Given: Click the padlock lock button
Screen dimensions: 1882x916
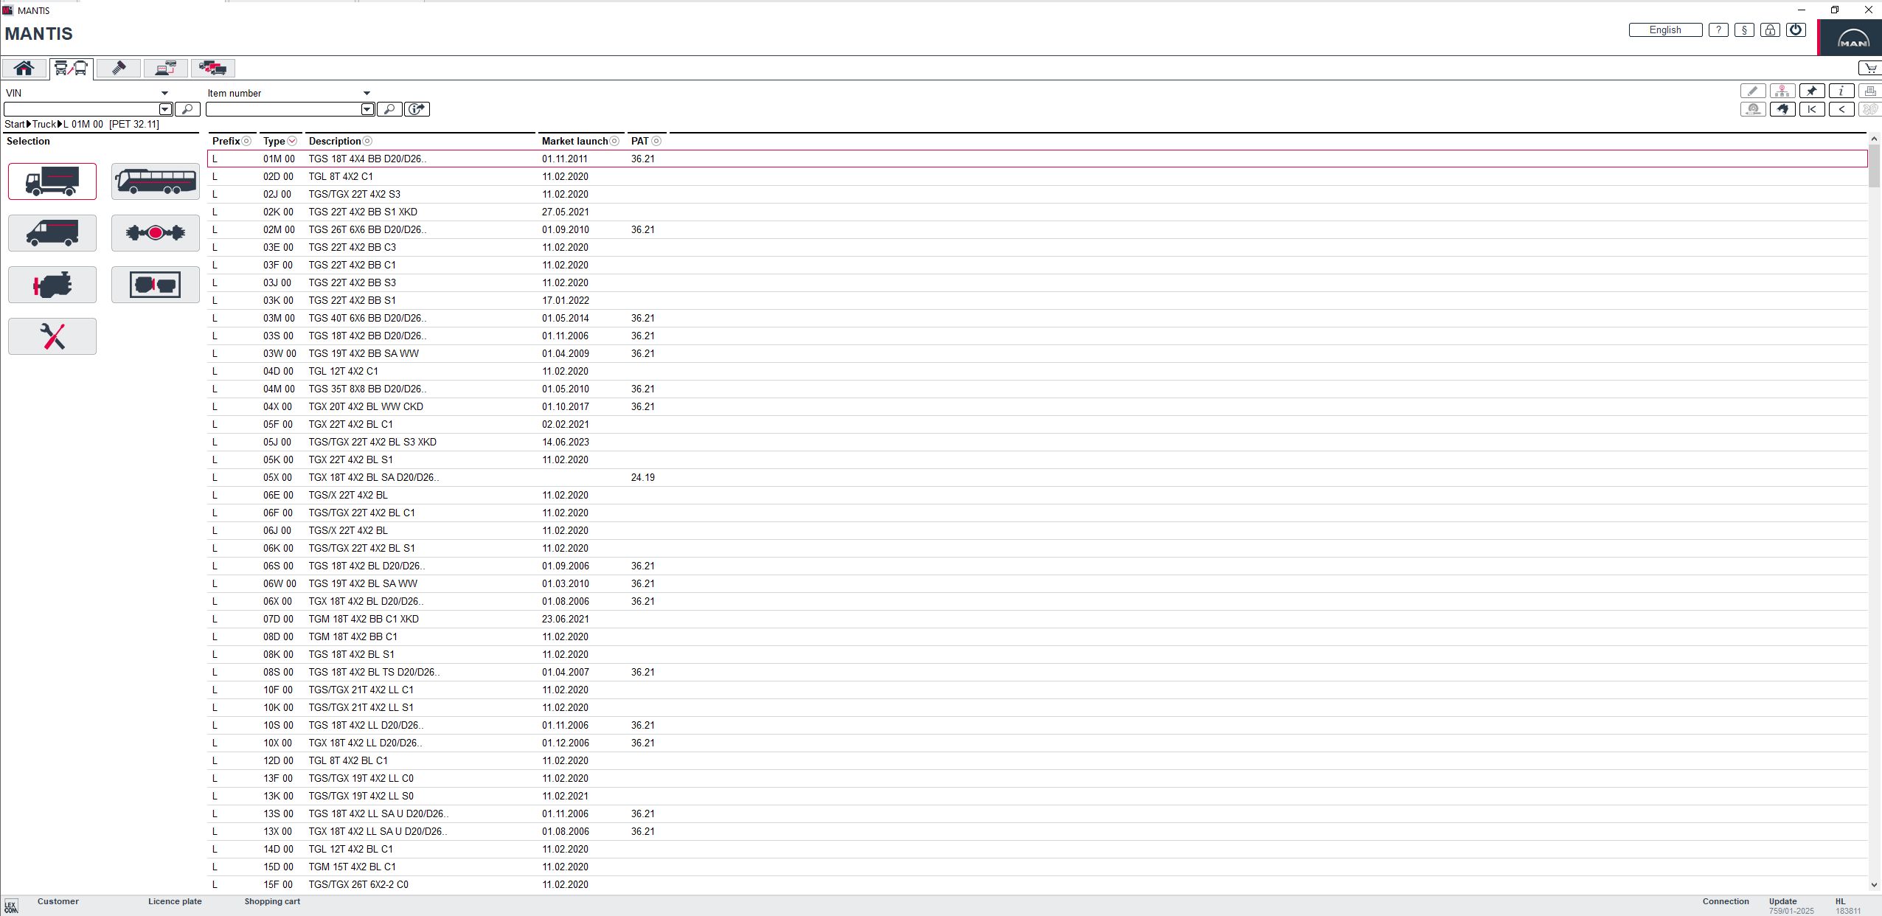Looking at the screenshot, I should 1770,30.
